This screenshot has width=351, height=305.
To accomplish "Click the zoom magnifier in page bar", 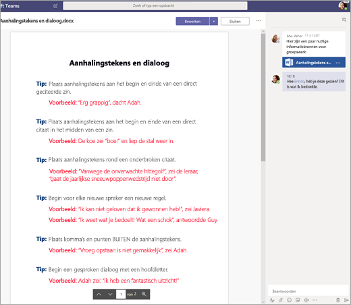I will coord(144,294).
